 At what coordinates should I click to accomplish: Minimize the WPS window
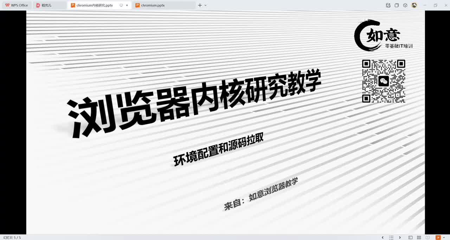425,5
